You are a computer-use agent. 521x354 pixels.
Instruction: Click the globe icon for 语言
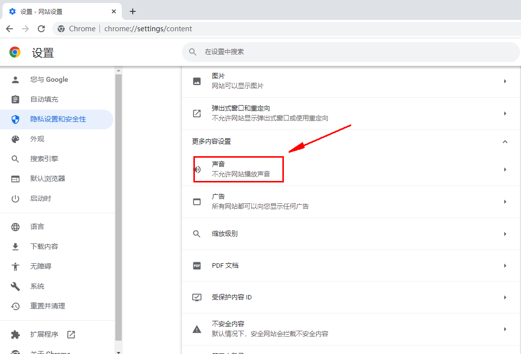pos(15,227)
